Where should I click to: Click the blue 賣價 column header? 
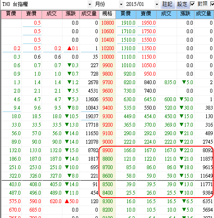(146, 14)
